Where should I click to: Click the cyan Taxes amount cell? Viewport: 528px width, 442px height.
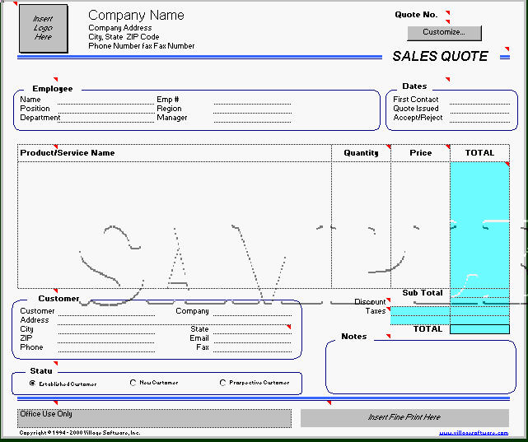point(420,313)
